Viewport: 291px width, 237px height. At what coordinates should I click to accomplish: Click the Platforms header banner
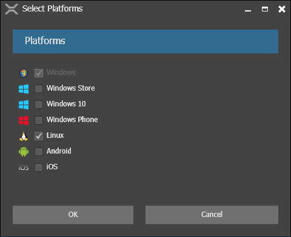coord(145,41)
